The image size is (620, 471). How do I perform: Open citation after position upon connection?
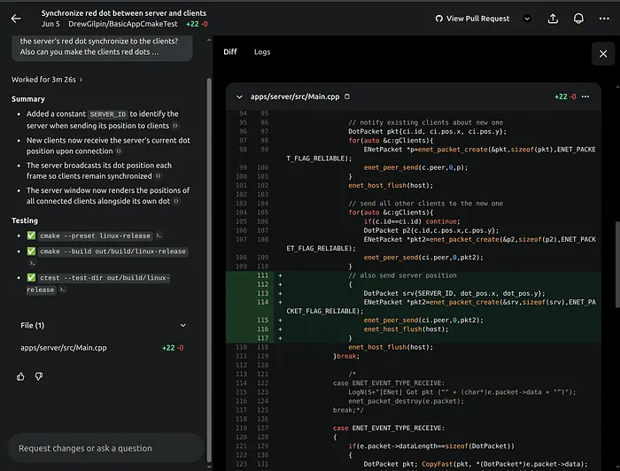coord(119,151)
